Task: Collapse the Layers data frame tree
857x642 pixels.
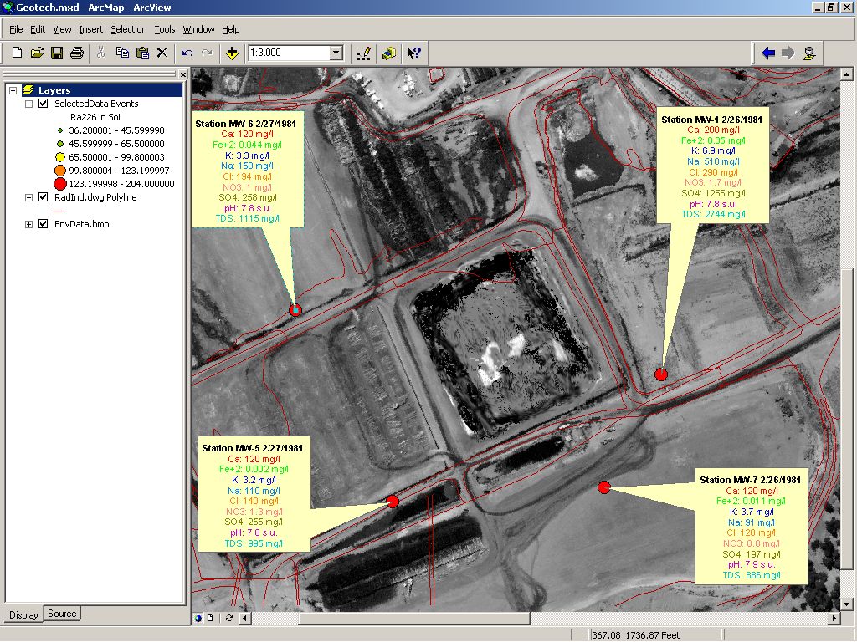Action: (13, 90)
